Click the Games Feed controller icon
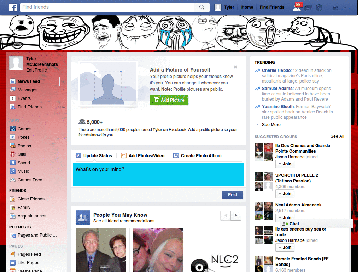362x272 pixels. (13, 180)
